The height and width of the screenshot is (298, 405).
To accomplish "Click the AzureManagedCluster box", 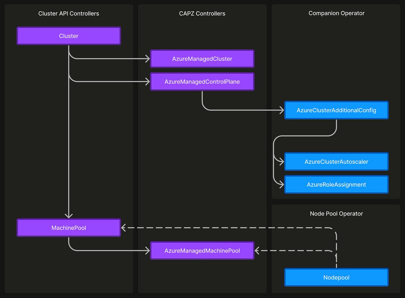I will pyautogui.click(x=202, y=59).
